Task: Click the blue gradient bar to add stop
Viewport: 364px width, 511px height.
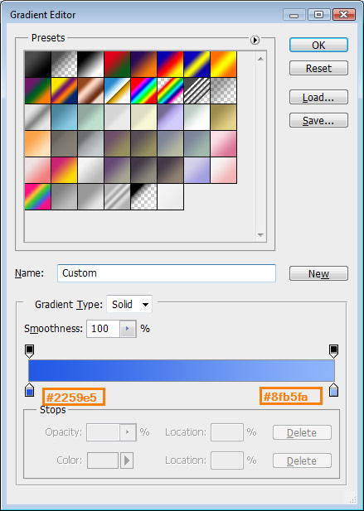Action: (x=182, y=370)
